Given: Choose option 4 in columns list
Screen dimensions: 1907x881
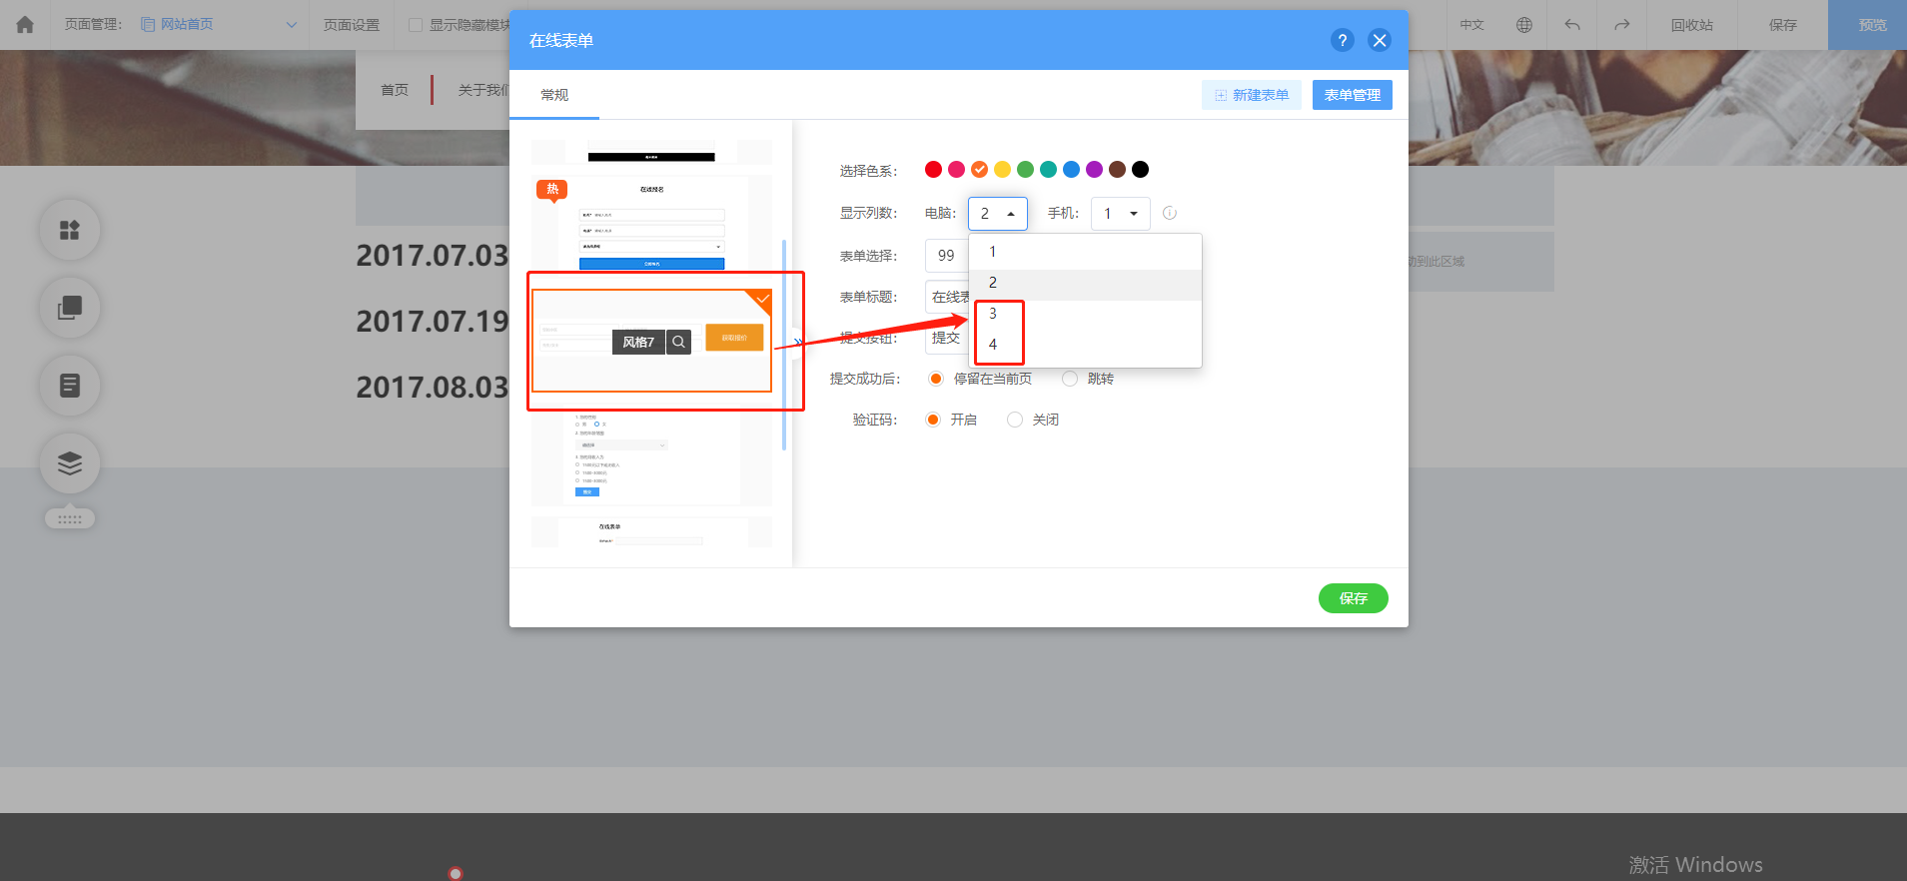Looking at the screenshot, I should [1085, 345].
